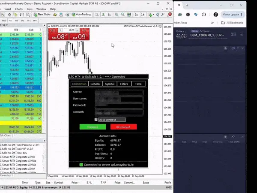Toggle chart shift icon
Screen dimensions: 257x193
click(x=143, y=15)
